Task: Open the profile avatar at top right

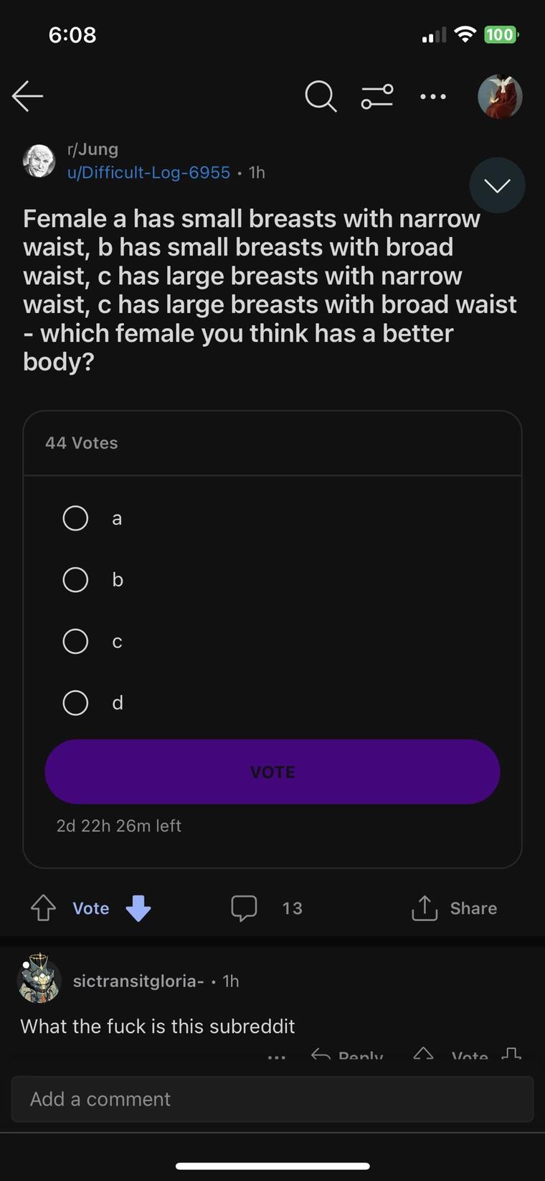Action: click(x=500, y=96)
